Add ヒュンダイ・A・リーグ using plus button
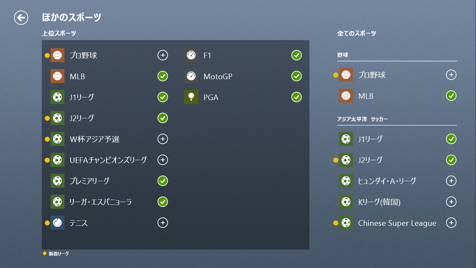The width and height of the screenshot is (476, 268). pos(451,181)
